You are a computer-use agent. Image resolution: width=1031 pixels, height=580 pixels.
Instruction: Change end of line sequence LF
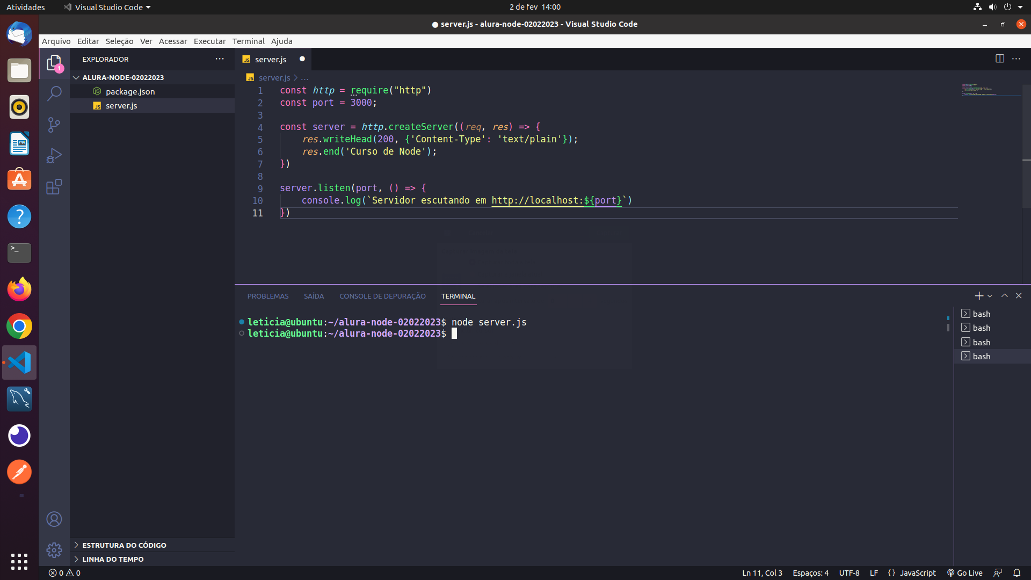tap(874, 573)
